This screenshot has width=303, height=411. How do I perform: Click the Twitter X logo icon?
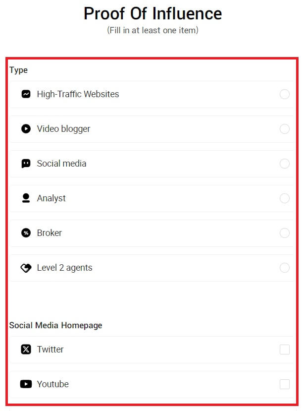[26, 350]
